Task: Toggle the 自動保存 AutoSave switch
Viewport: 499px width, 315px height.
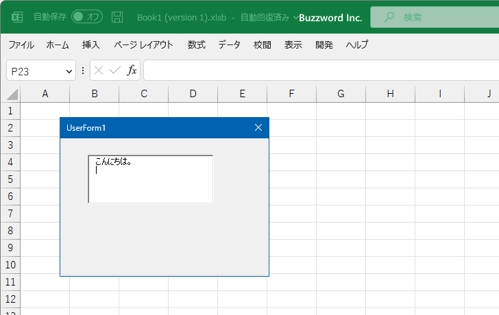Action: tap(87, 17)
